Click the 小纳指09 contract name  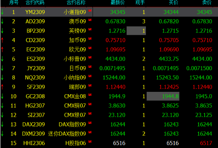pyautogui.click(x=75, y=77)
